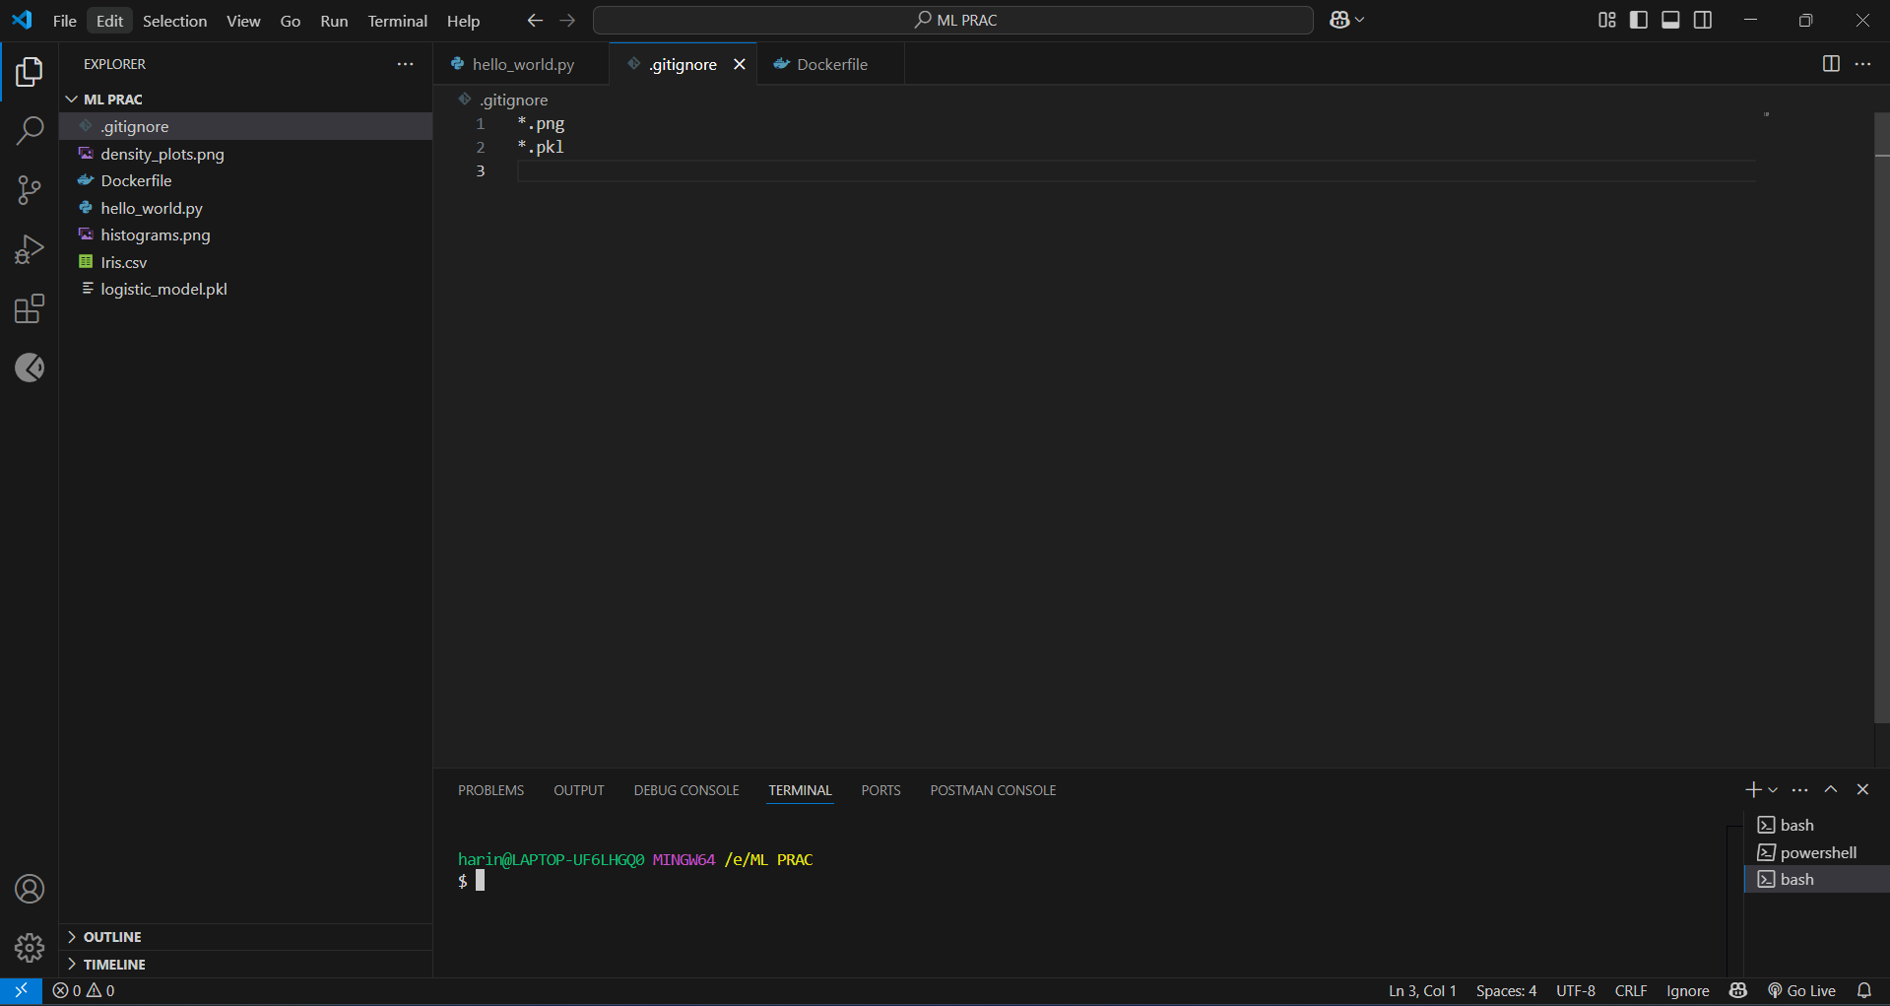Open the terminal launch profile dropdown
1890x1006 pixels.
coord(1773,789)
